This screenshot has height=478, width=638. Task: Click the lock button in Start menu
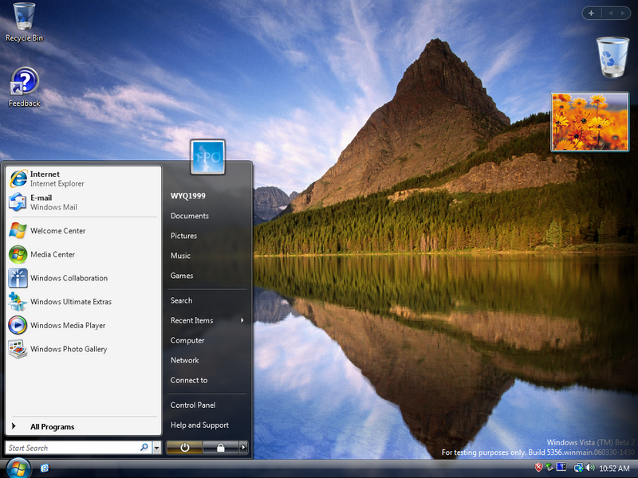click(x=220, y=448)
